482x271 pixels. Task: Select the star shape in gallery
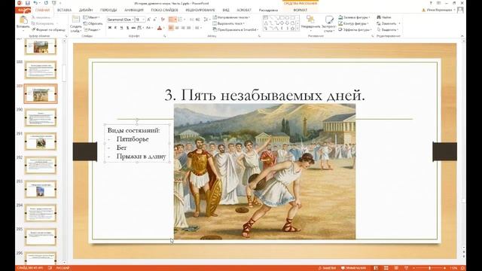pos(293,29)
